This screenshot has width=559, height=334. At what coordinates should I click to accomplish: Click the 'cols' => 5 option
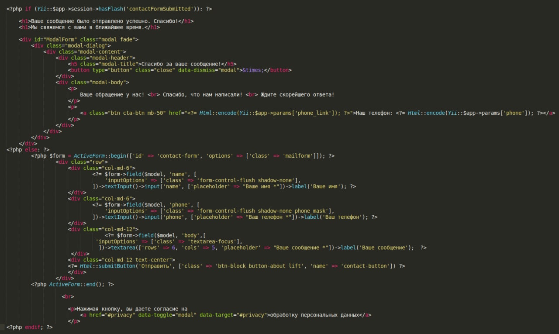pos(198,248)
